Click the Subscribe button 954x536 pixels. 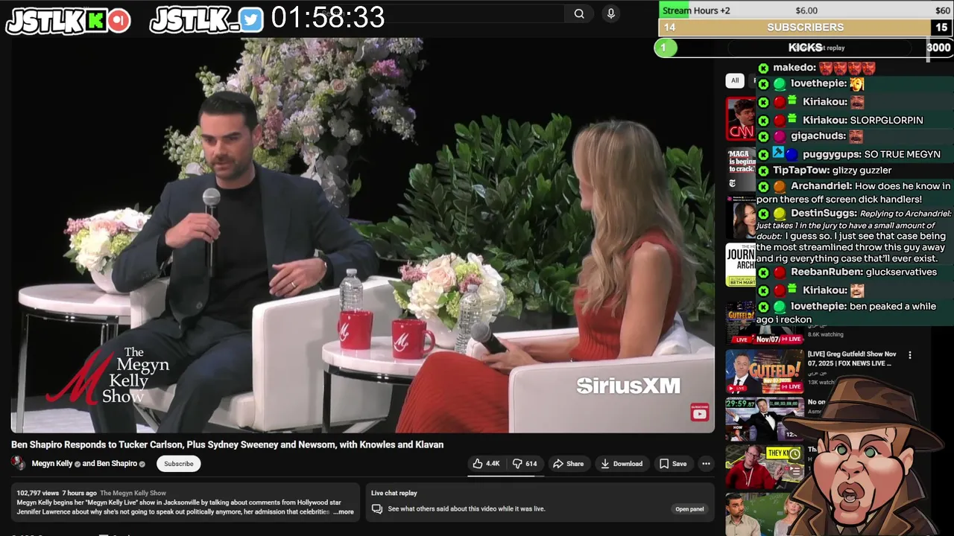pos(179,464)
